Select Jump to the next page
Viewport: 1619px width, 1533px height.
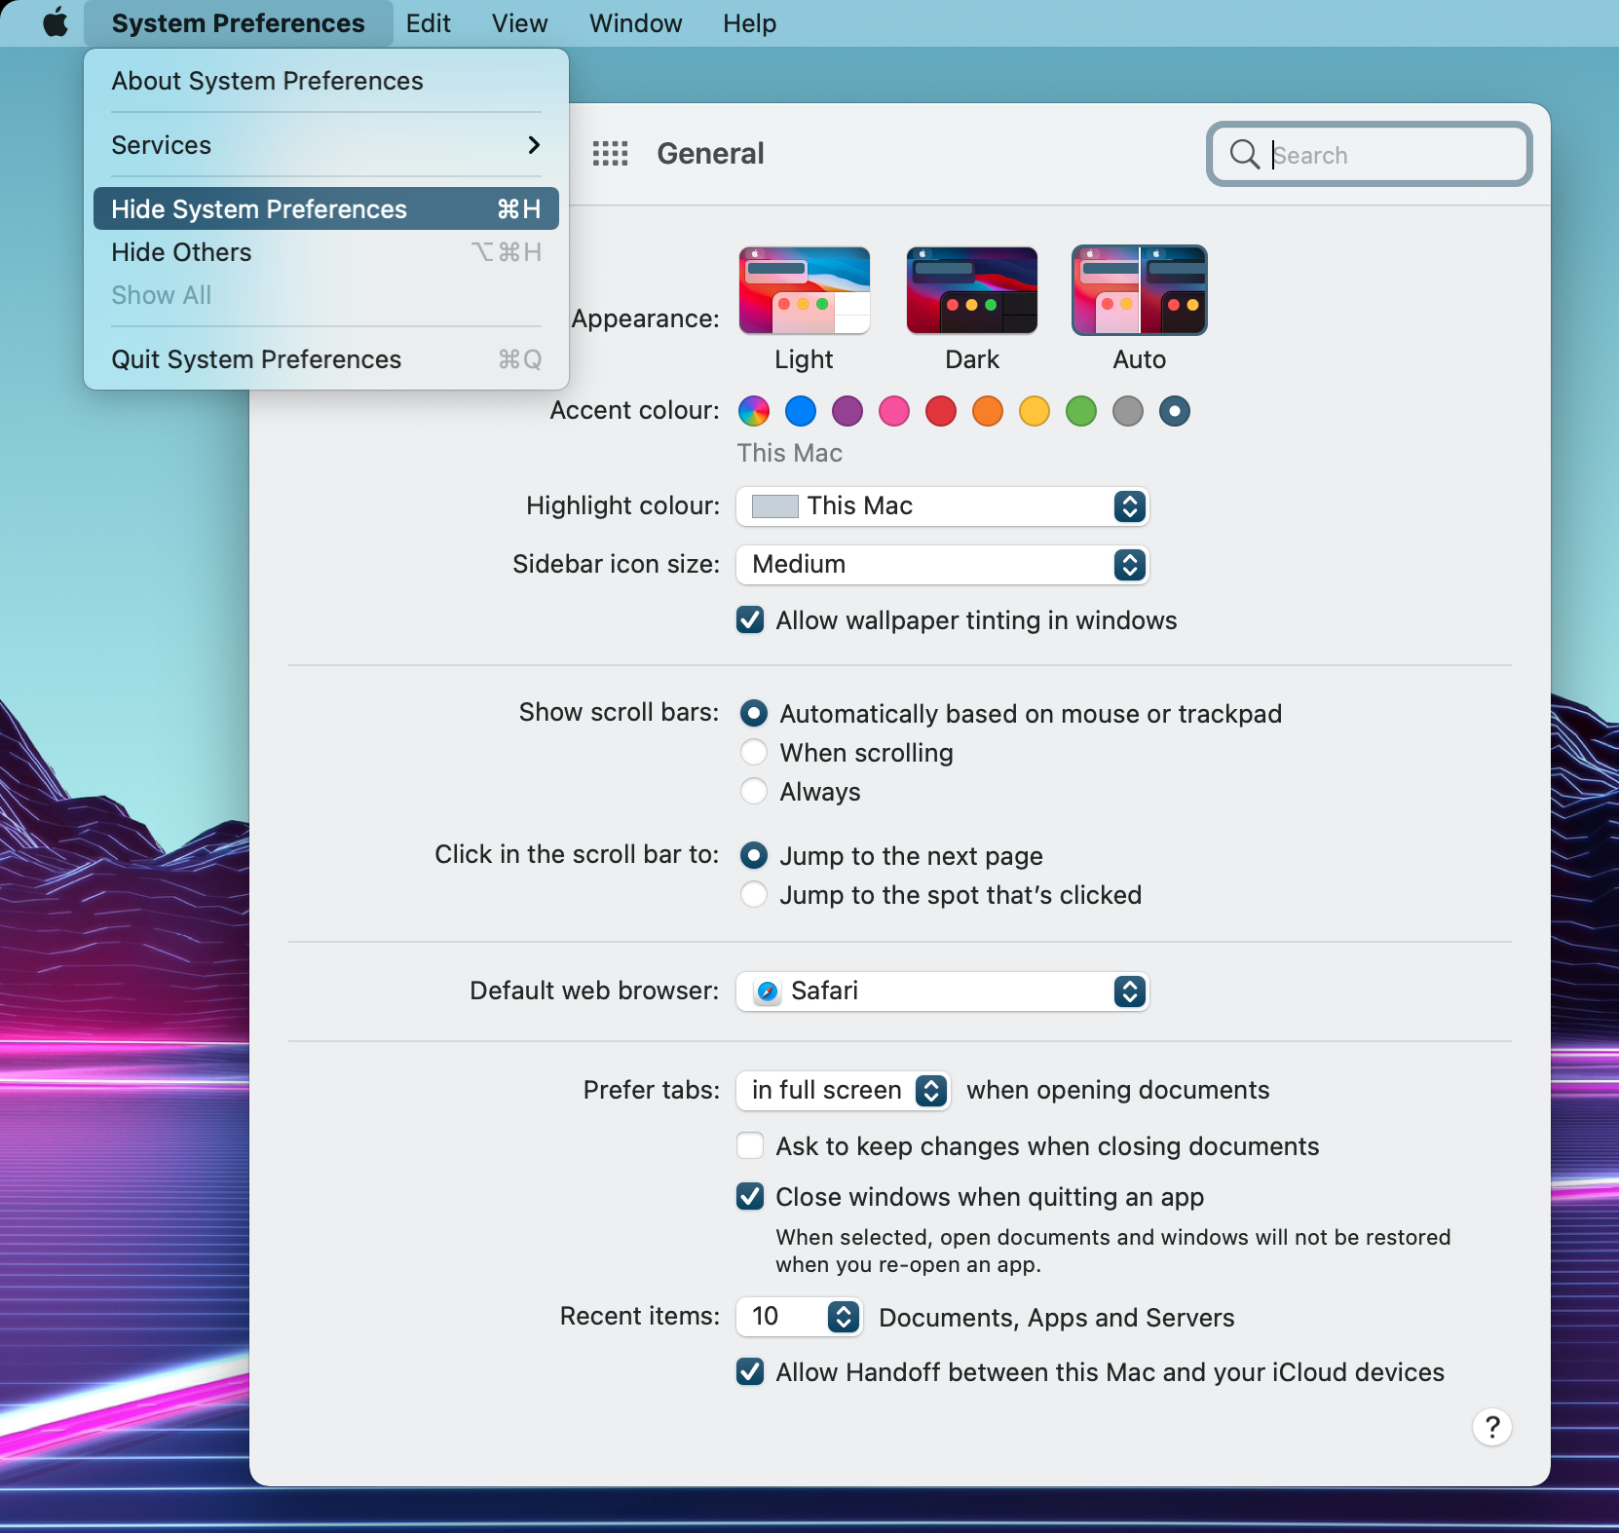(x=754, y=856)
